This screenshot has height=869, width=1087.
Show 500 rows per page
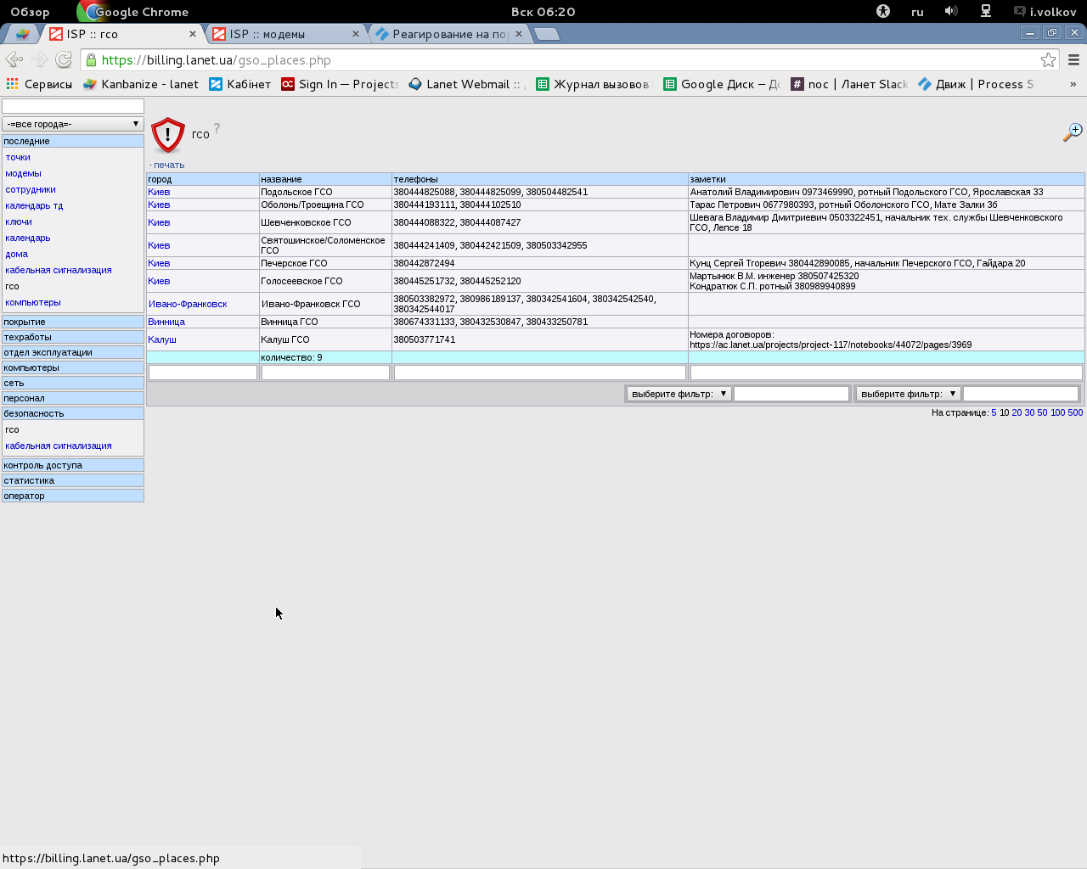[1075, 412]
